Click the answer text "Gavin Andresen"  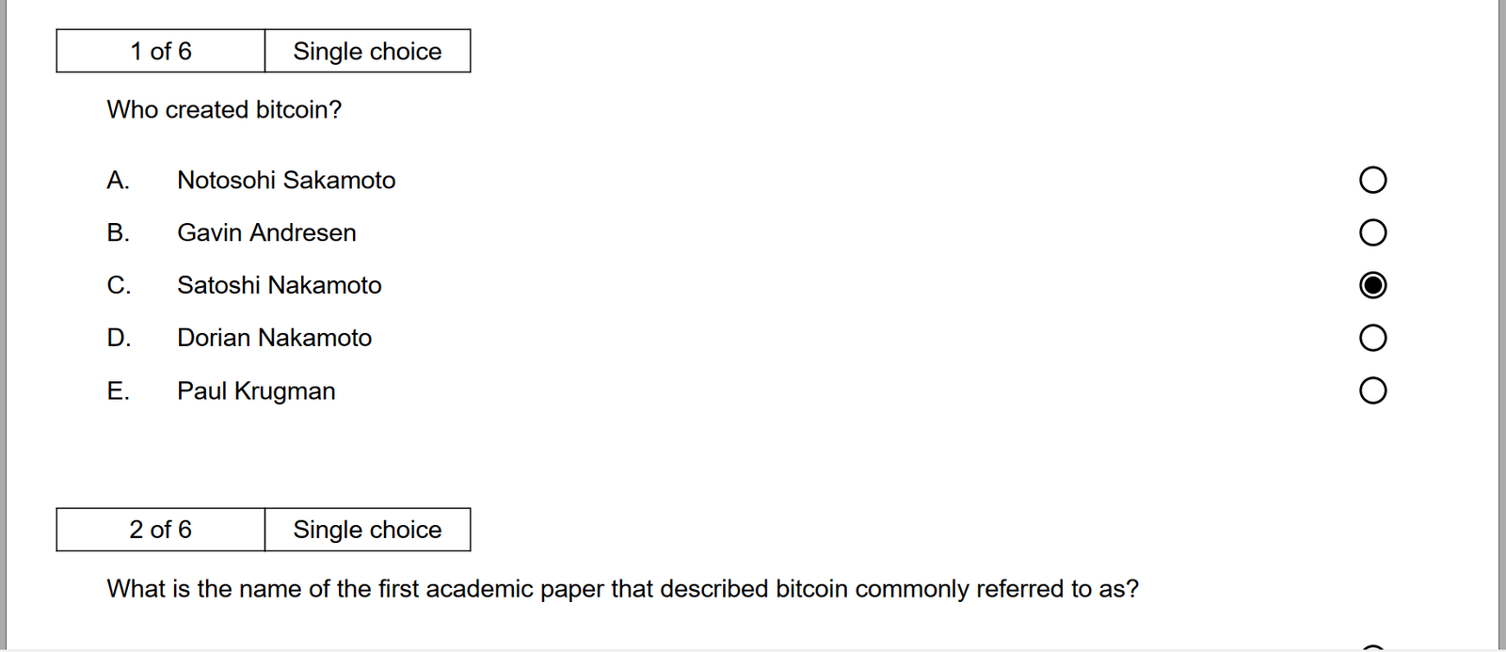[266, 232]
